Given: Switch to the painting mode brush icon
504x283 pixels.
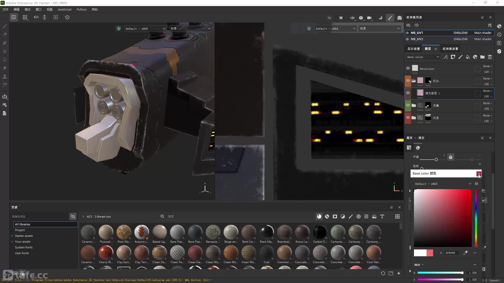Looking at the screenshot, I should [390, 18].
